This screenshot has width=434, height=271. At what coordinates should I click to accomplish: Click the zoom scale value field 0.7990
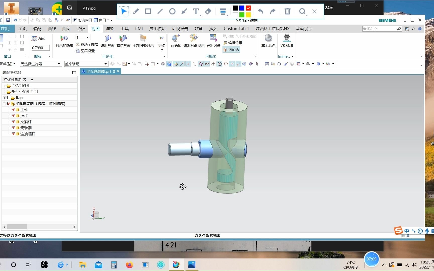(x=40, y=48)
